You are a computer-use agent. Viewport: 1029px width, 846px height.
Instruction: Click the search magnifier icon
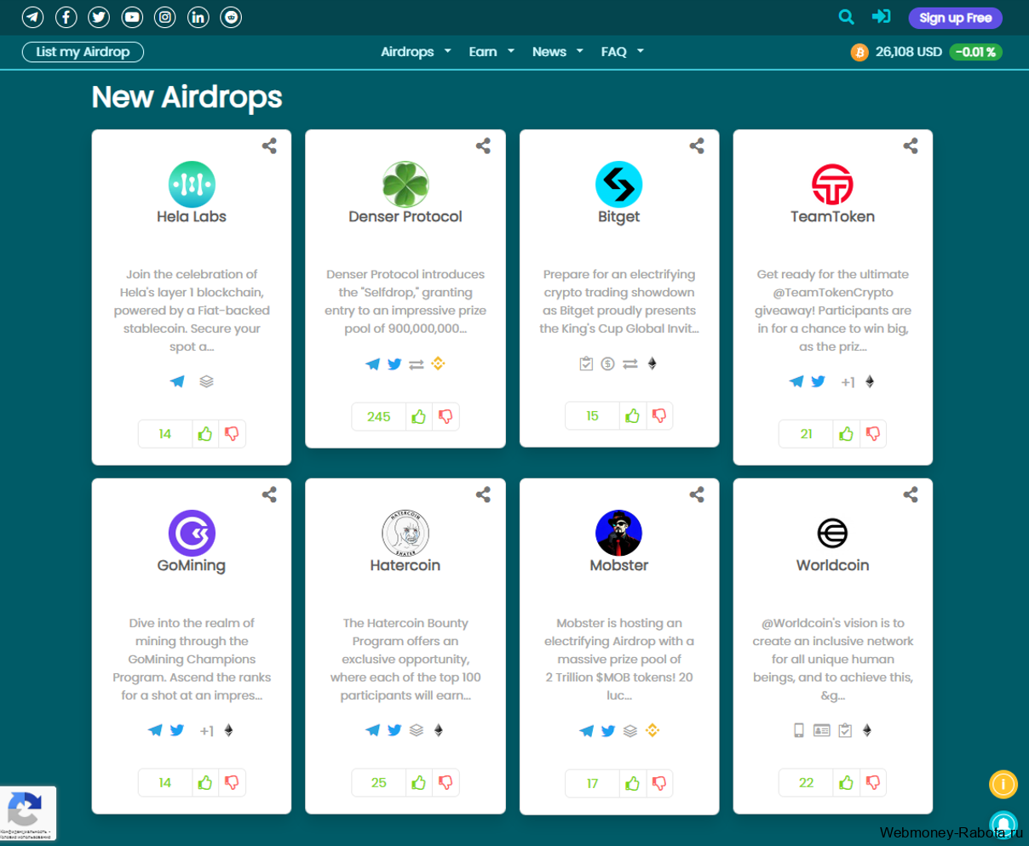tap(846, 17)
